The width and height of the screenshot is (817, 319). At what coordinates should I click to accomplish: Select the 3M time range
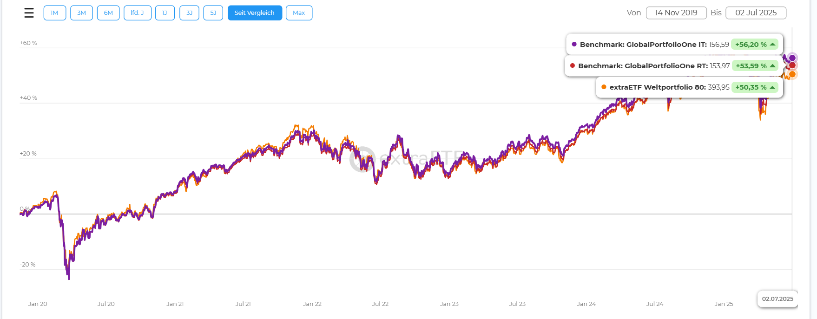[x=81, y=13]
